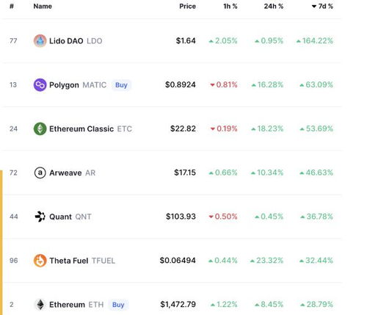The height and width of the screenshot is (315, 367).
Task: Click the Theta Fuel orange logo
Action: [x=40, y=261]
